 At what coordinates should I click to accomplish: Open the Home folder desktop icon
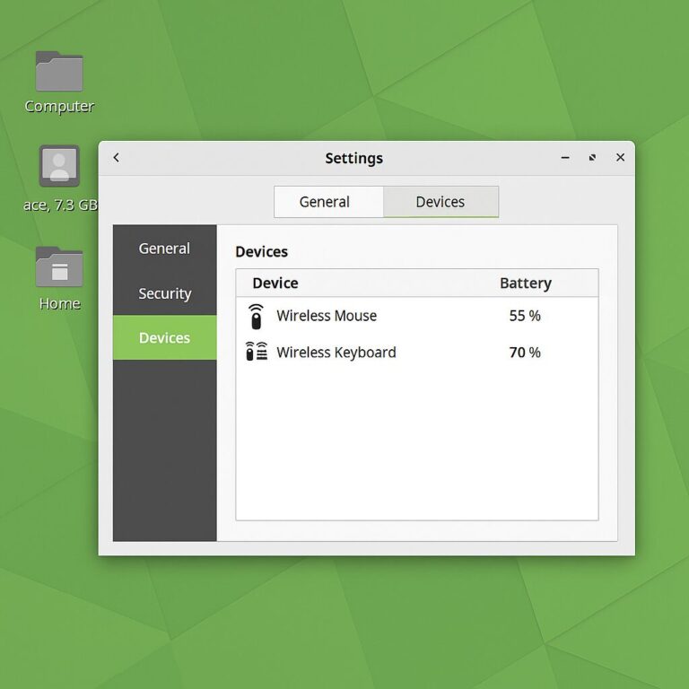click(59, 266)
